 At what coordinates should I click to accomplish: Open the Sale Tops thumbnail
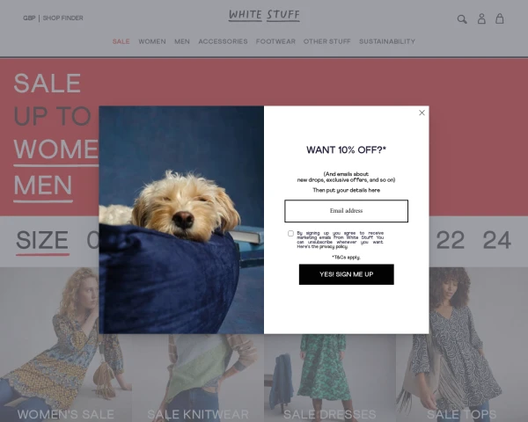pos(462,345)
